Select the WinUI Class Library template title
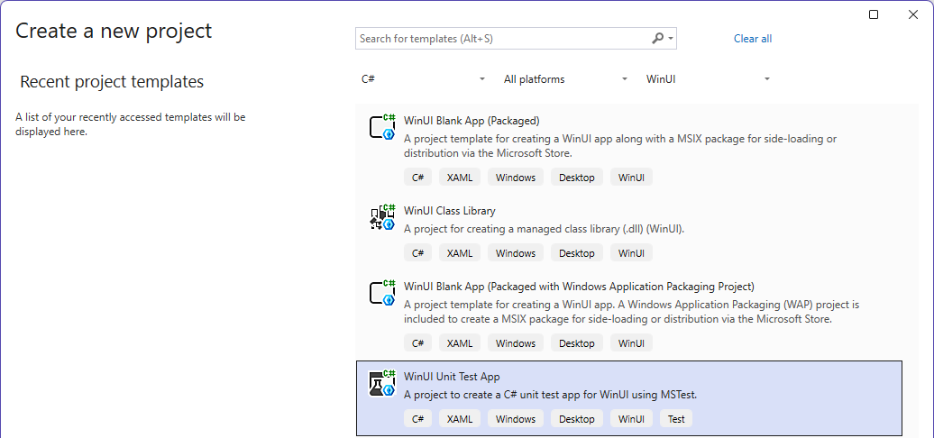The height and width of the screenshot is (438, 934). pos(450,211)
